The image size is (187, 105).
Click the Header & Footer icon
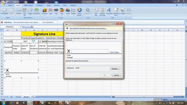(102, 12)
